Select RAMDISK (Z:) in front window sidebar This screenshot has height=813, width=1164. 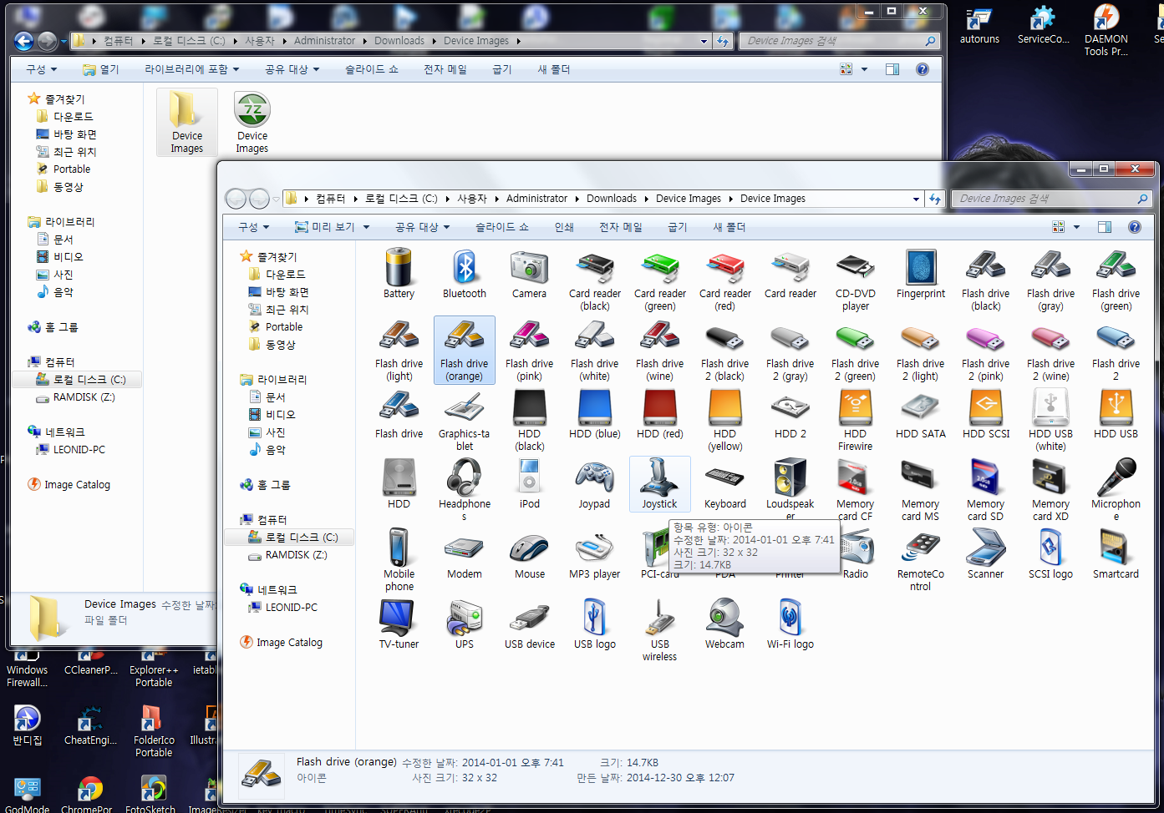[x=287, y=554]
